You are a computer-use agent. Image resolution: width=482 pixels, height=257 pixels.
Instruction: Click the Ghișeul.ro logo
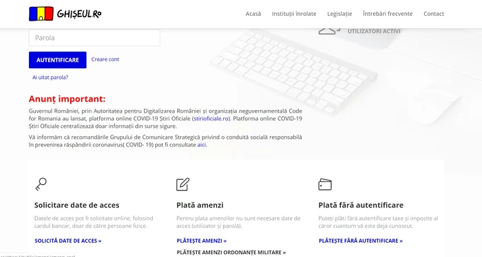coord(65,14)
